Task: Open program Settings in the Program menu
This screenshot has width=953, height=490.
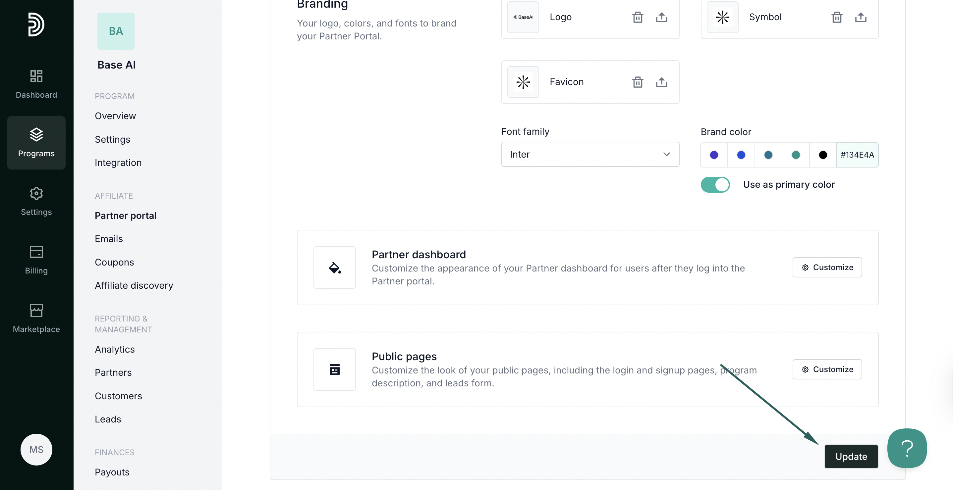Action: pos(112,139)
